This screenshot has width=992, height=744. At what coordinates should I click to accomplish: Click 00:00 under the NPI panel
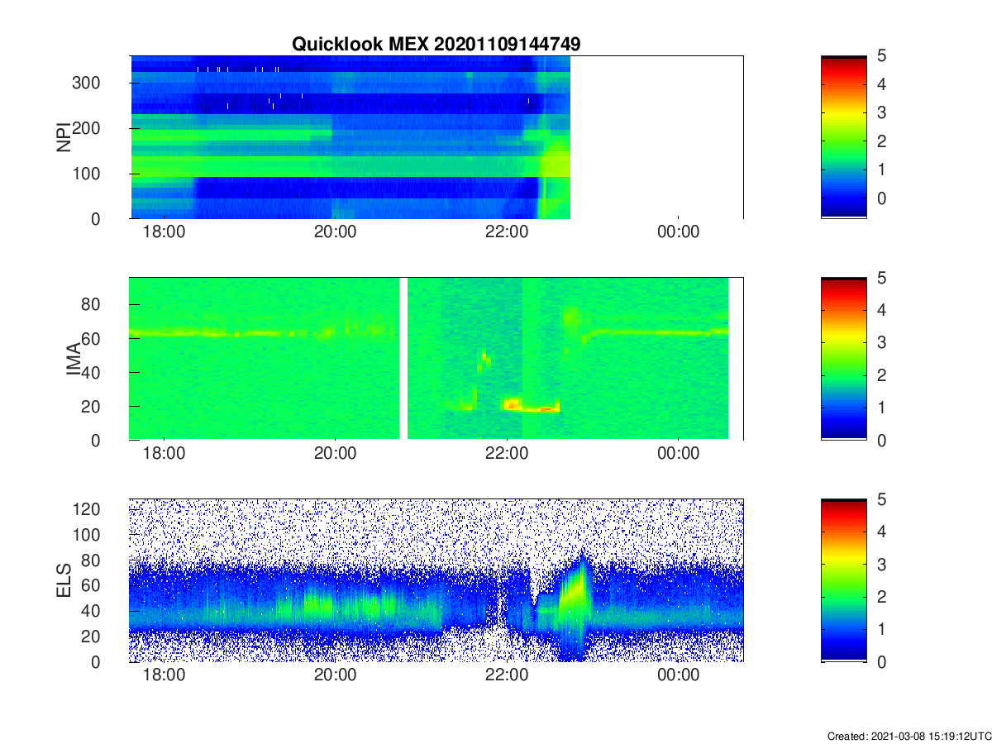[678, 232]
